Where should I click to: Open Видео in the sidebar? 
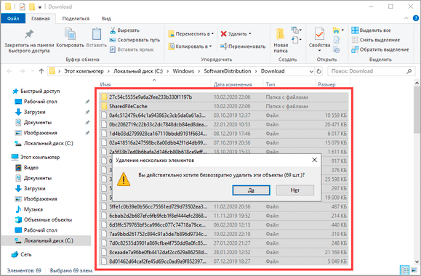coord(27,168)
